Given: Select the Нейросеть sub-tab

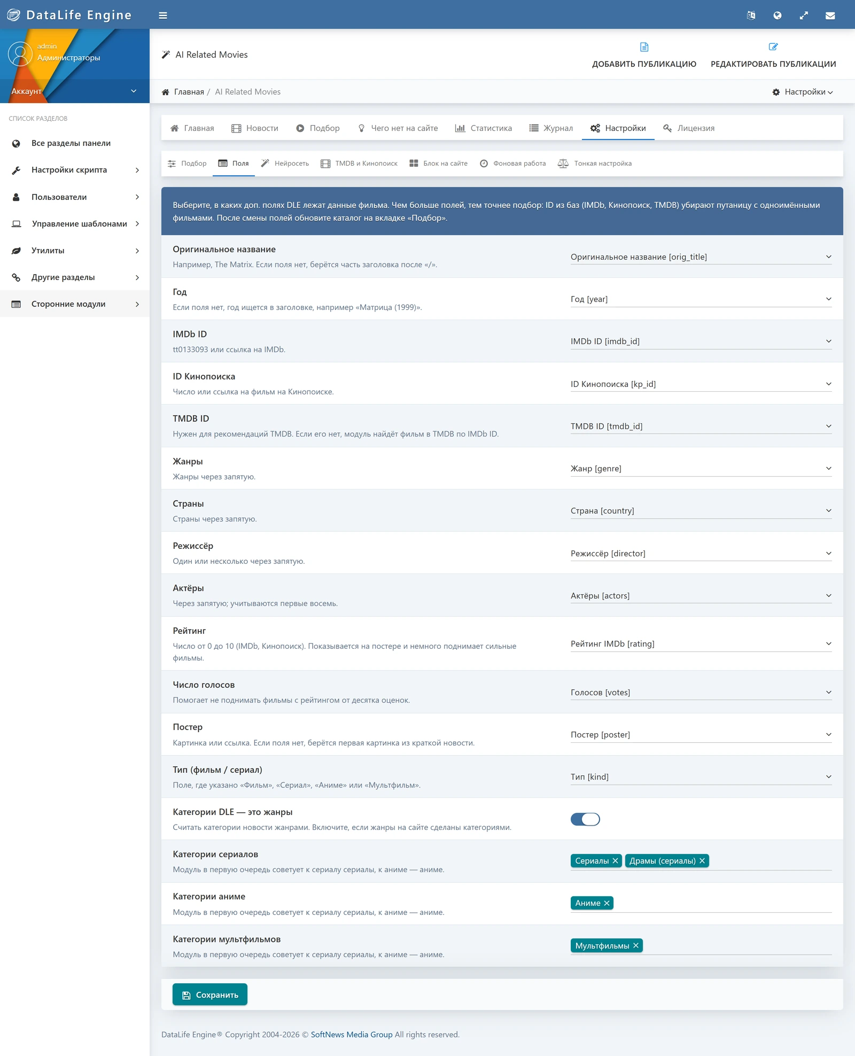Looking at the screenshot, I should click(285, 164).
